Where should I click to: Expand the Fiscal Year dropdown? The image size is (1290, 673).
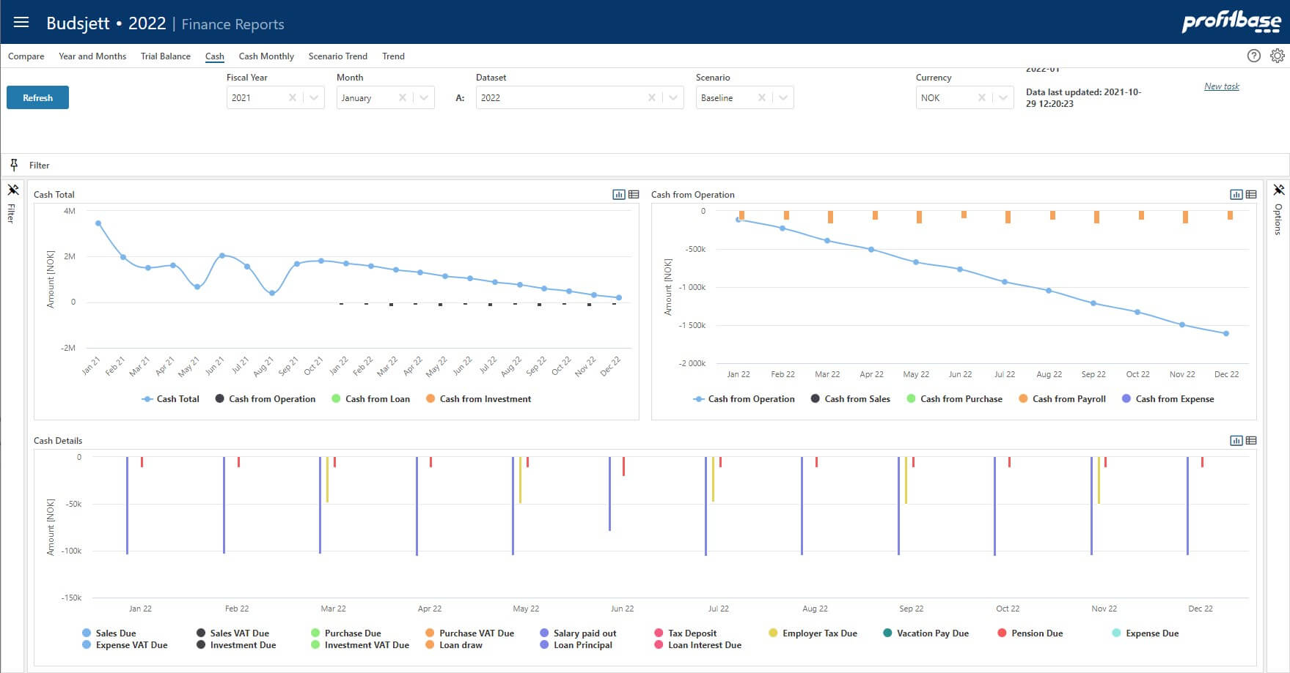314,97
